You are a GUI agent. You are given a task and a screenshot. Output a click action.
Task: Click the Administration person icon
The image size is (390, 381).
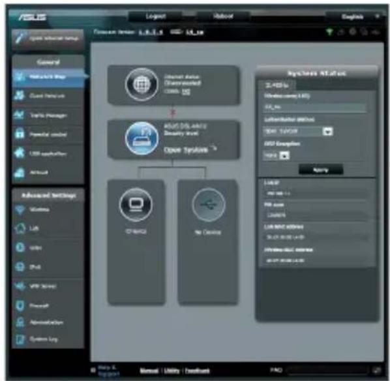coord(20,322)
